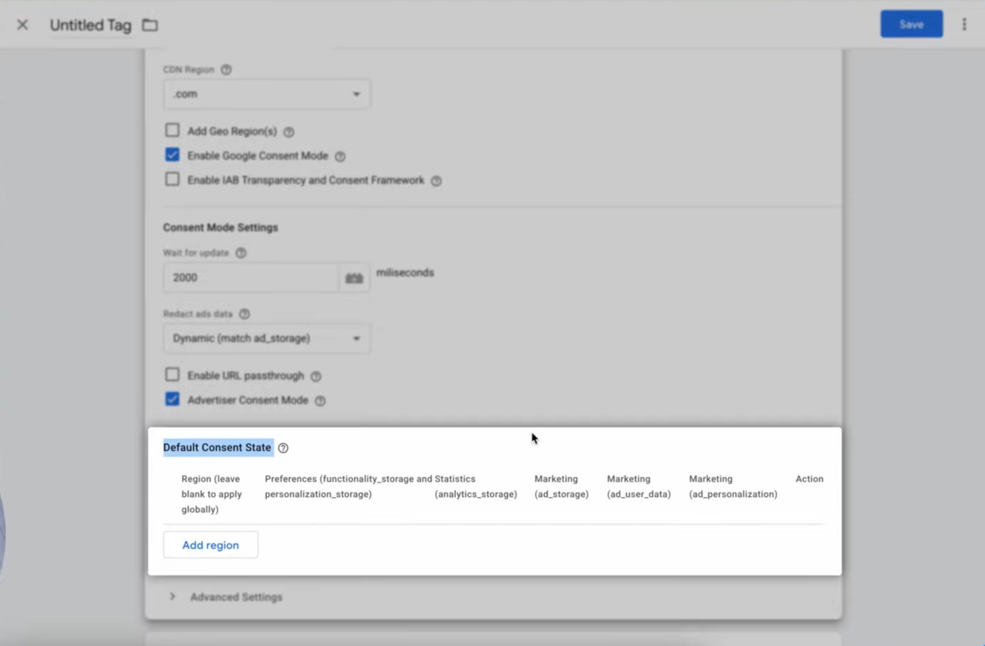Image resolution: width=985 pixels, height=646 pixels.
Task: Click the Marketing (ad_storage) column header
Action: click(x=561, y=486)
